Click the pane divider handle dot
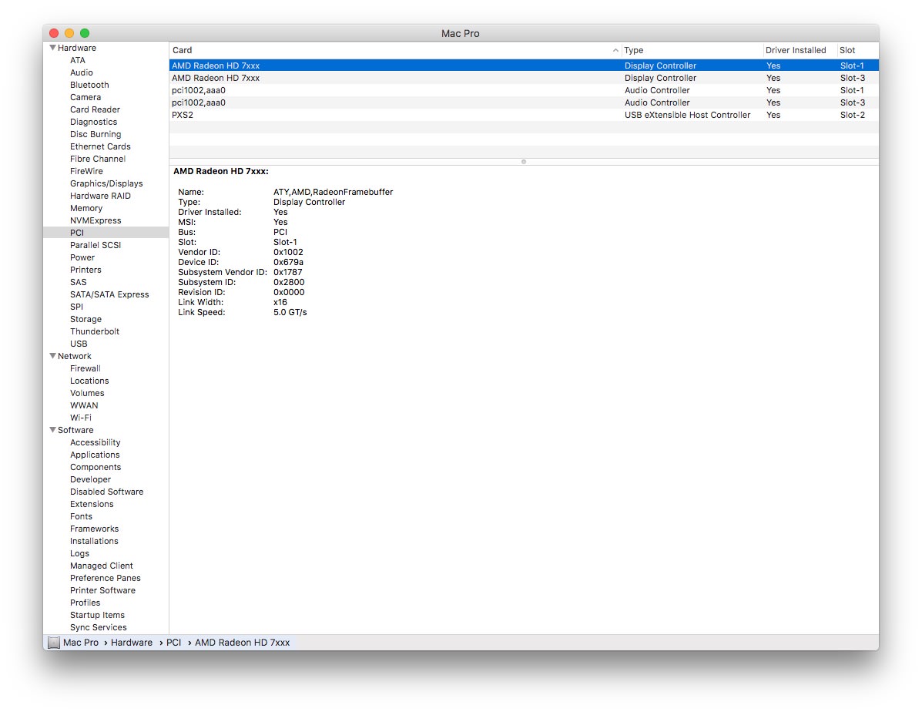This screenshot has height=712, width=922. [523, 162]
